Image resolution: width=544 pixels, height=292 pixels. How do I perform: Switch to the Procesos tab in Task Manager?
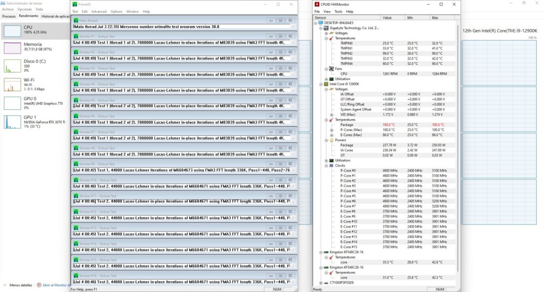click(x=8, y=16)
